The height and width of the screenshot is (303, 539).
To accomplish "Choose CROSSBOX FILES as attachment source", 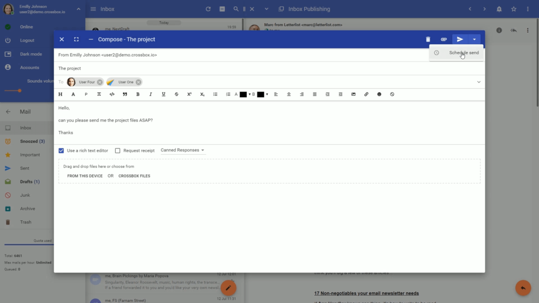I will coord(134,176).
